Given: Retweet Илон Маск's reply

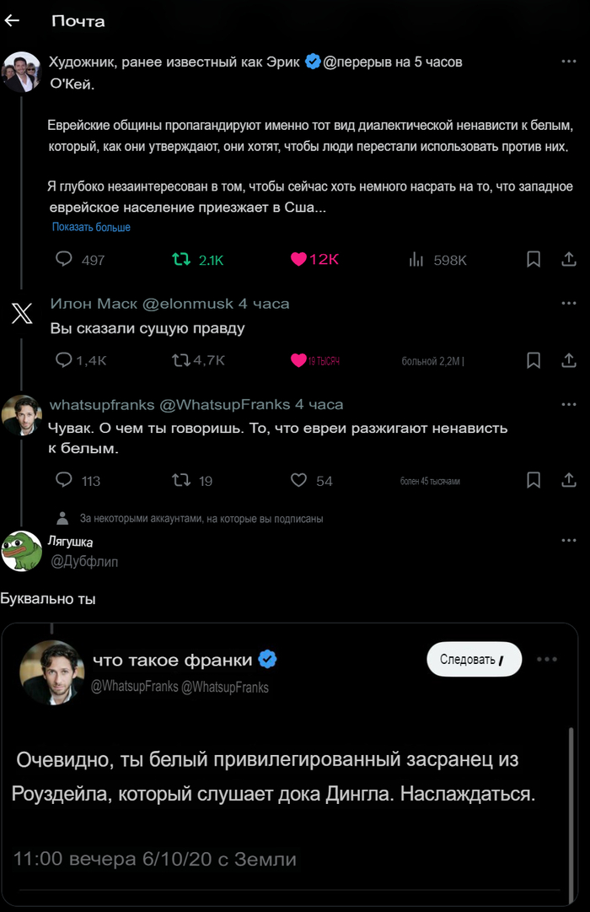Looking at the screenshot, I should click(x=180, y=360).
